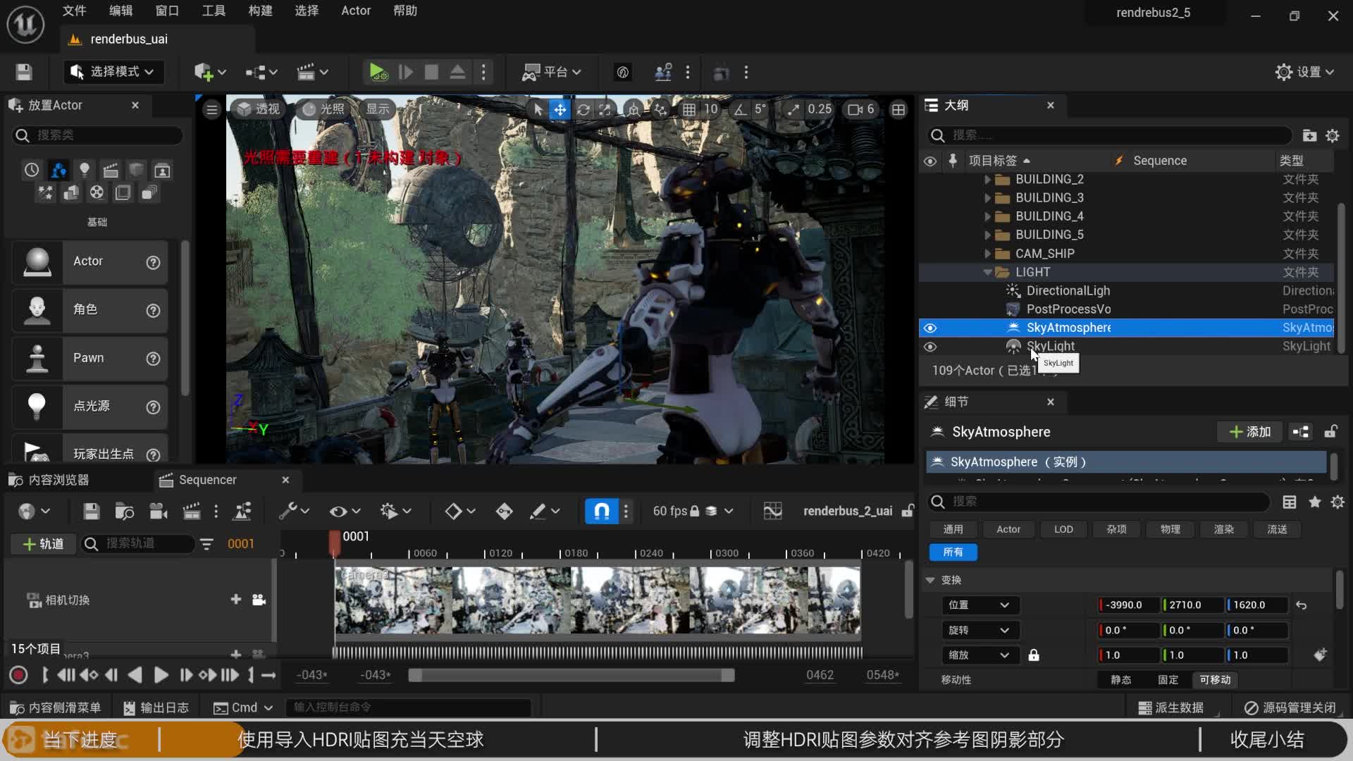The height and width of the screenshot is (761, 1353).
Task: Open the platforms (平台) dropdown
Action: click(x=552, y=72)
